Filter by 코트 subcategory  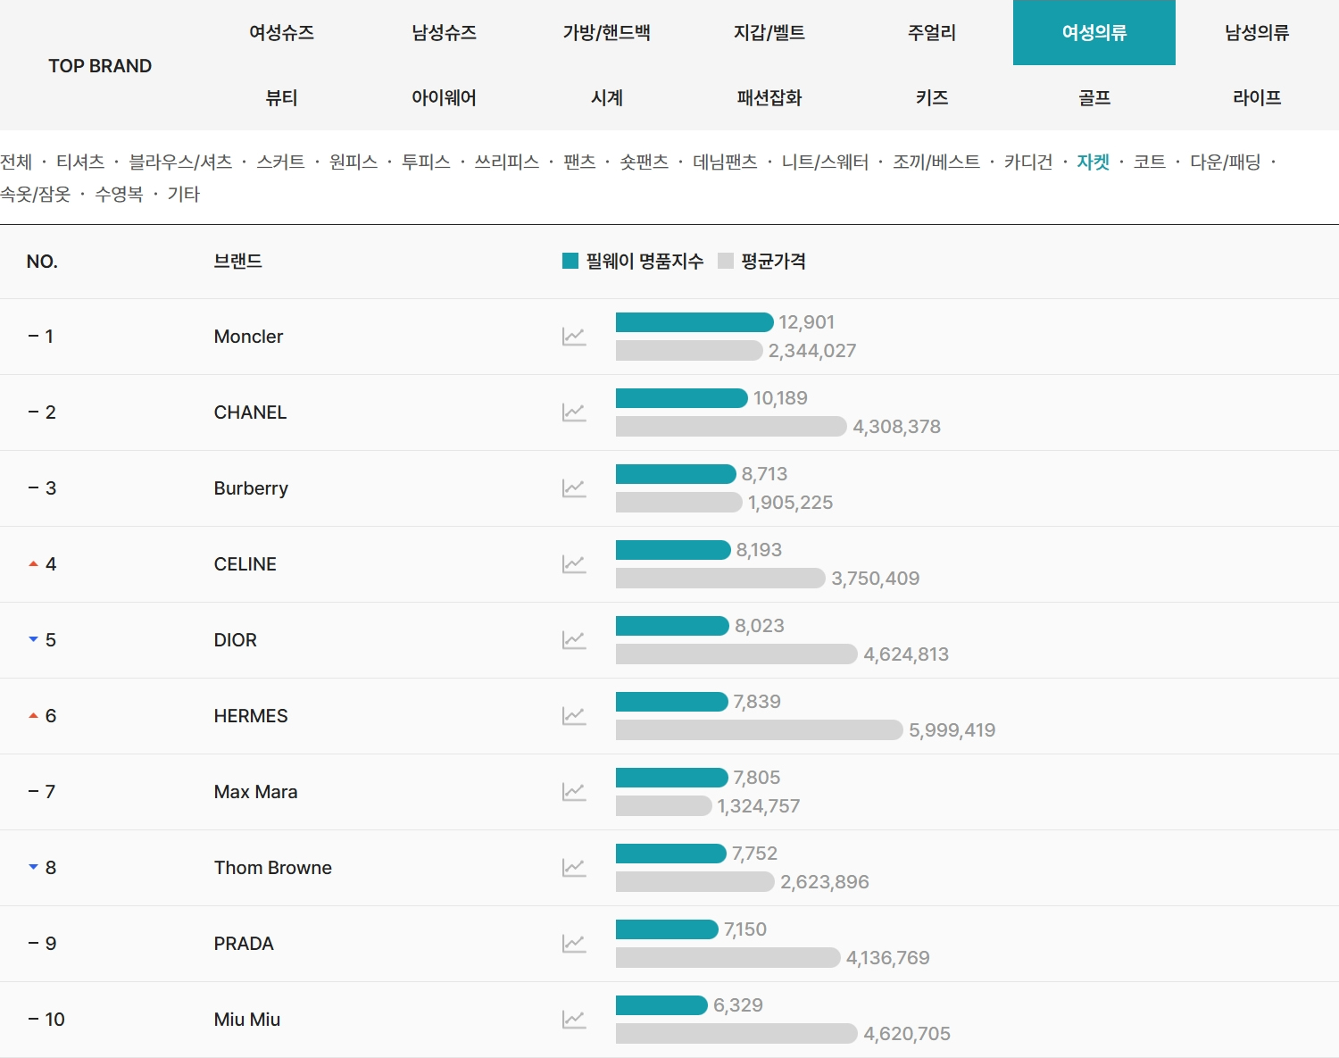pyautogui.click(x=1150, y=162)
